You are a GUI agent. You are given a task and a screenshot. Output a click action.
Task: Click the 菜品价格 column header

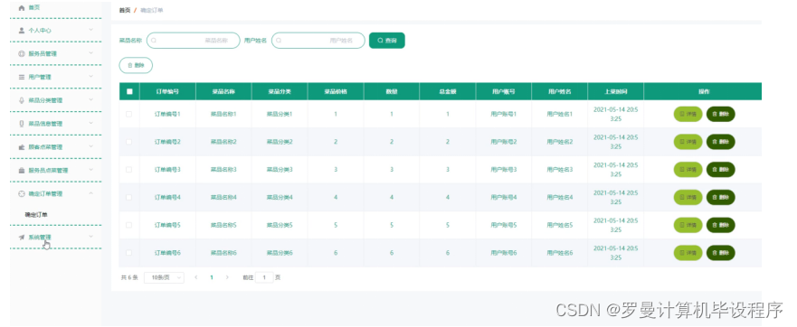point(336,91)
